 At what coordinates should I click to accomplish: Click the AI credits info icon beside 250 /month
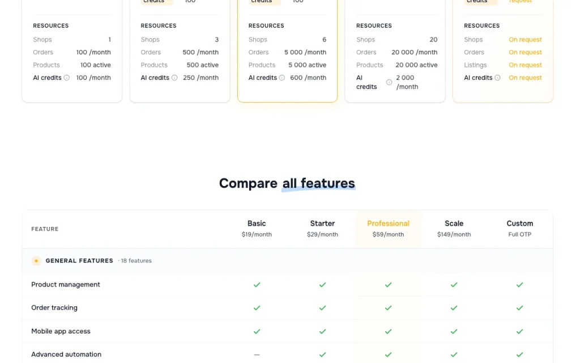coord(174,78)
